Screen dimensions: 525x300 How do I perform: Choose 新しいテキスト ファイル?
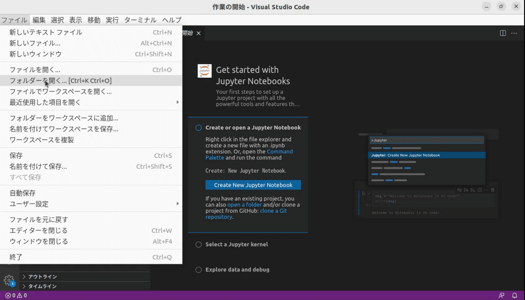coord(91,32)
